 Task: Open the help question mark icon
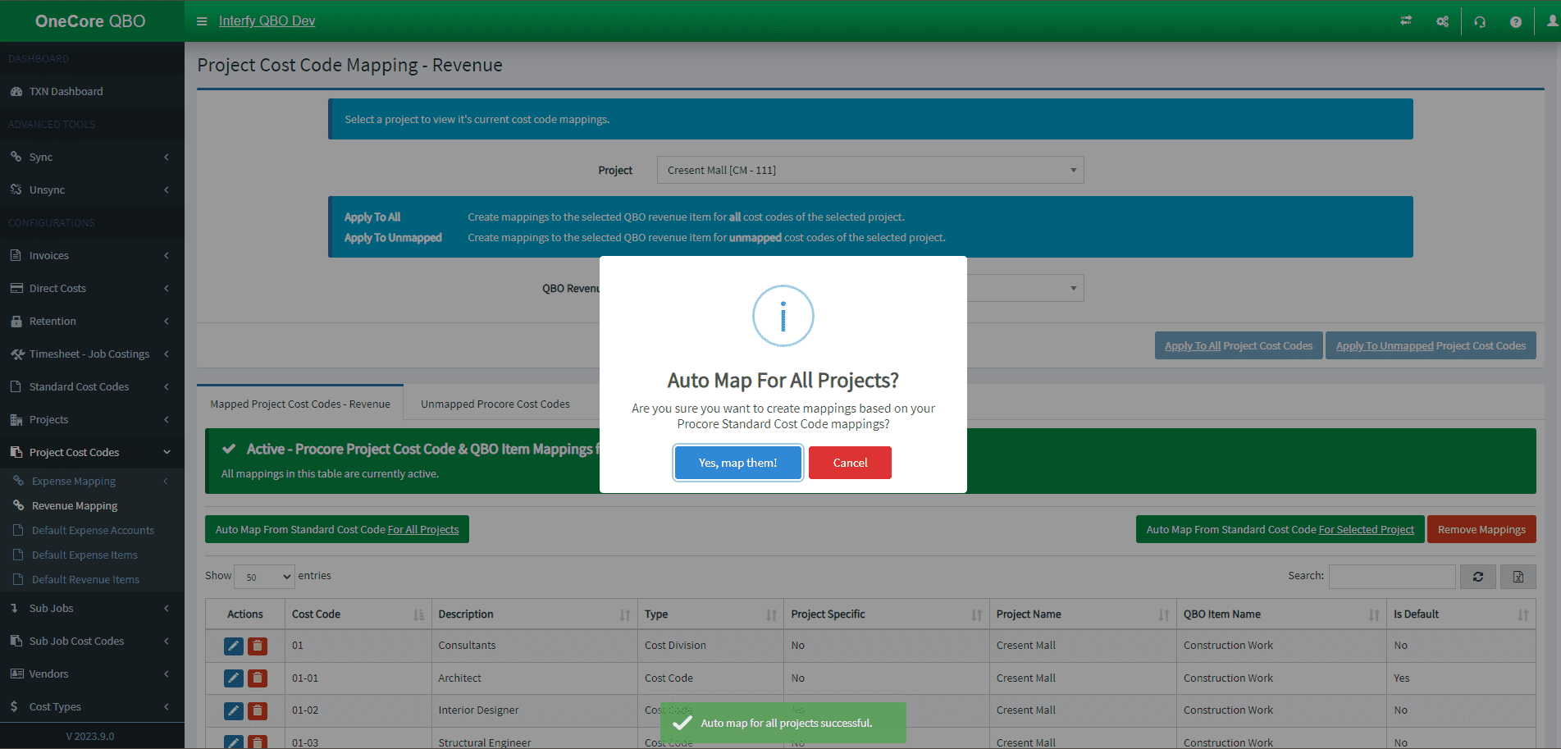[x=1515, y=21]
